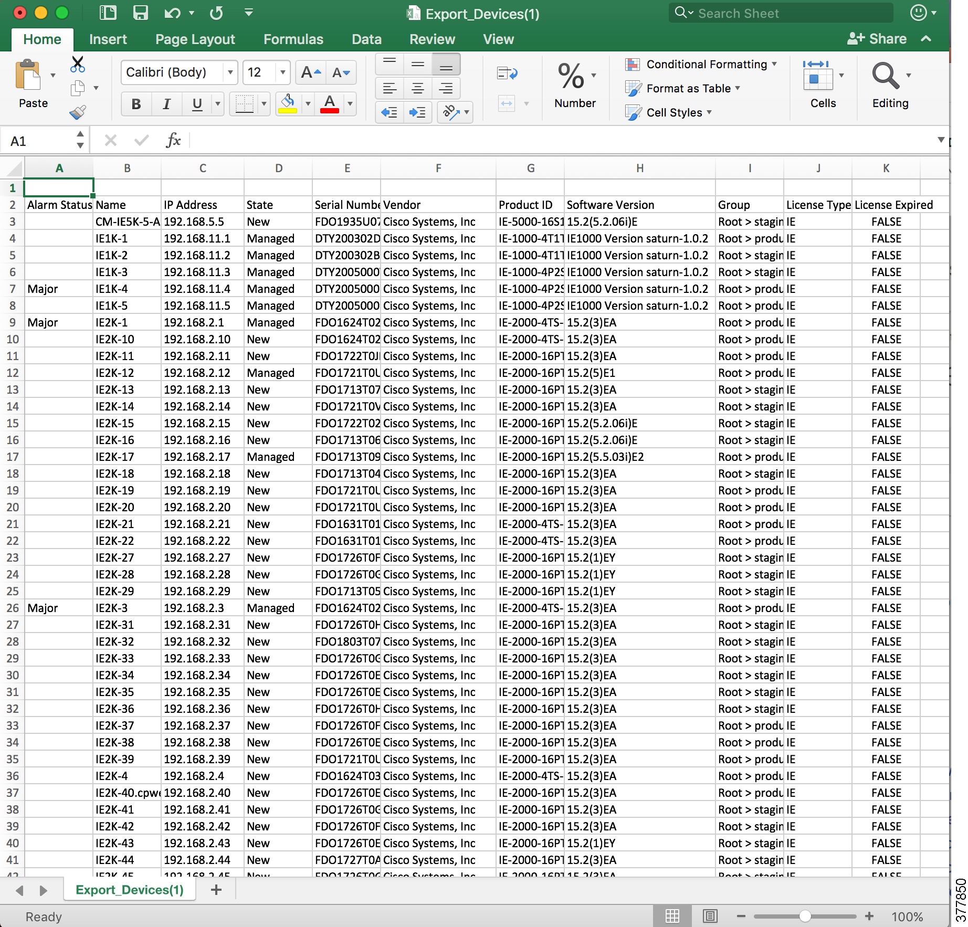Open the Review tab
The image size is (968, 927).
point(432,39)
